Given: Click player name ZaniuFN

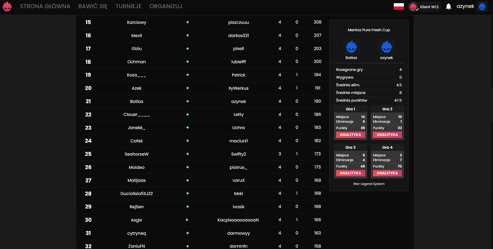Looking at the screenshot, I should [x=137, y=246].
